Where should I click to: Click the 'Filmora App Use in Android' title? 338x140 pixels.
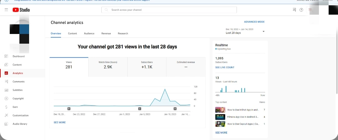click(243, 117)
